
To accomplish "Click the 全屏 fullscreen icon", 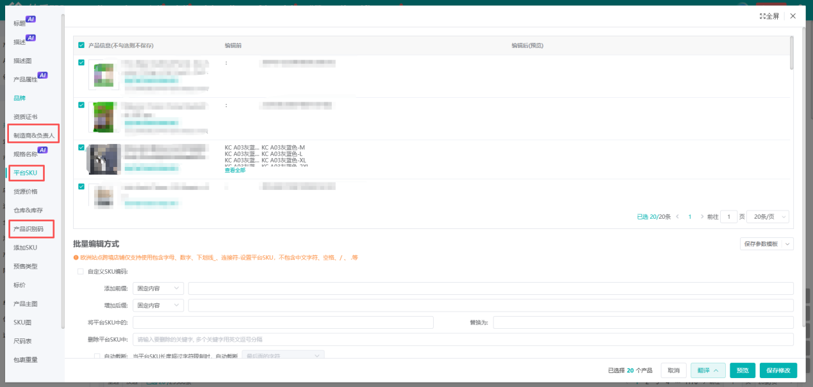I will pos(762,16).
